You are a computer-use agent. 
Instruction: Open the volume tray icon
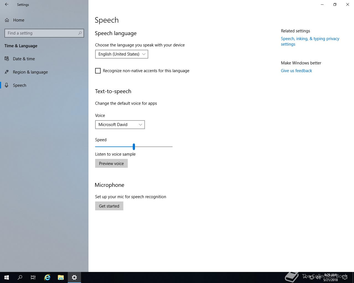click(318, 277)
